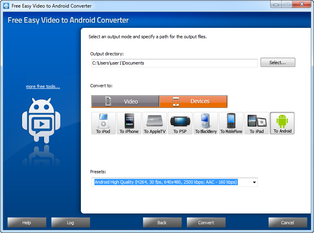Minimize the converter window
The width and height of the screenshot is (314, 233).
pyautogui.click(x=276, y=4)
